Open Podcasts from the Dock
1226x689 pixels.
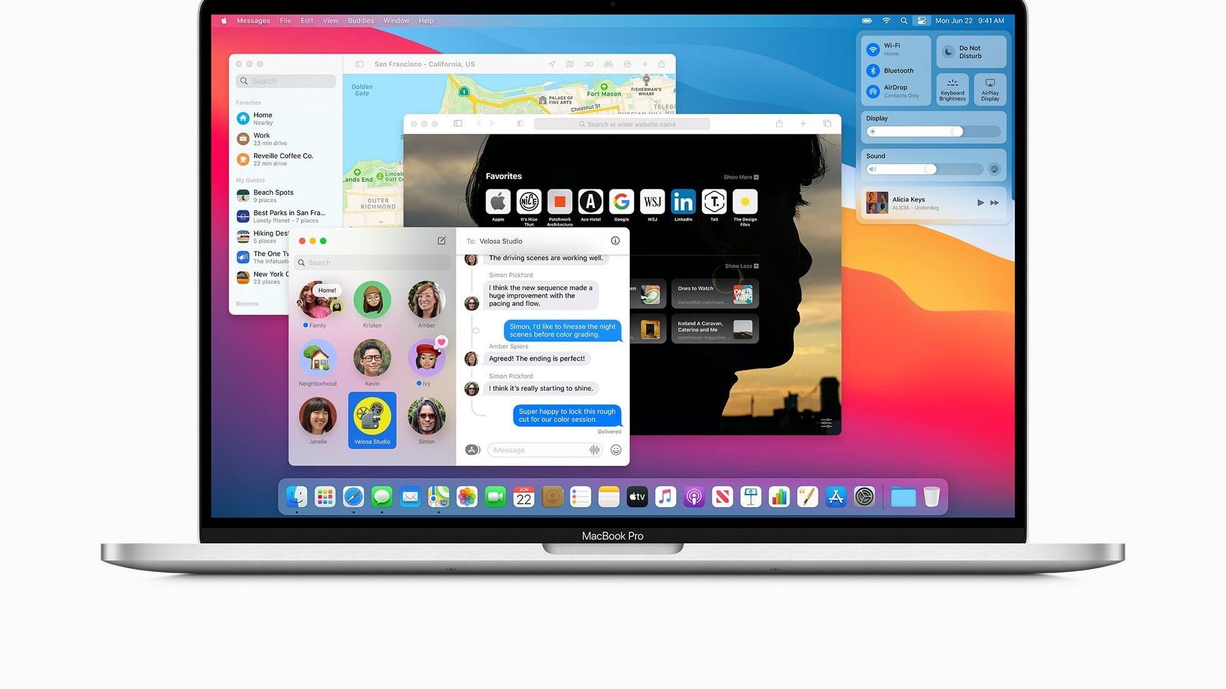coord(694,497)
